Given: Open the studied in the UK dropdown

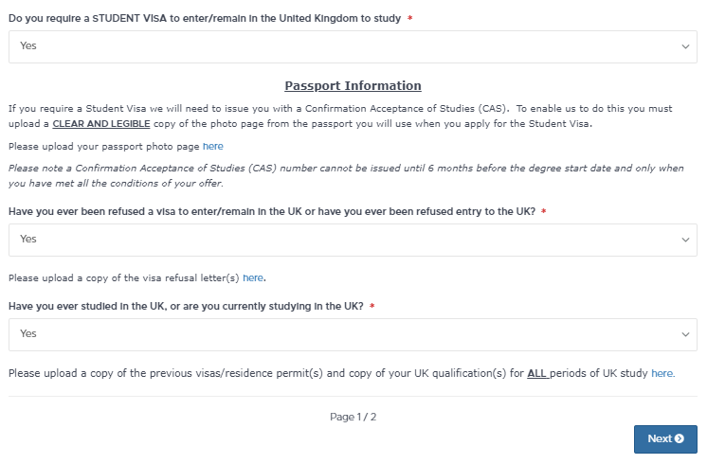Looking at the screenshot, I should (x=353, y=334).
